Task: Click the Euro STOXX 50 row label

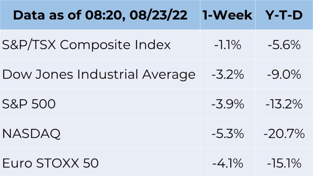Action: click(50, 163)
